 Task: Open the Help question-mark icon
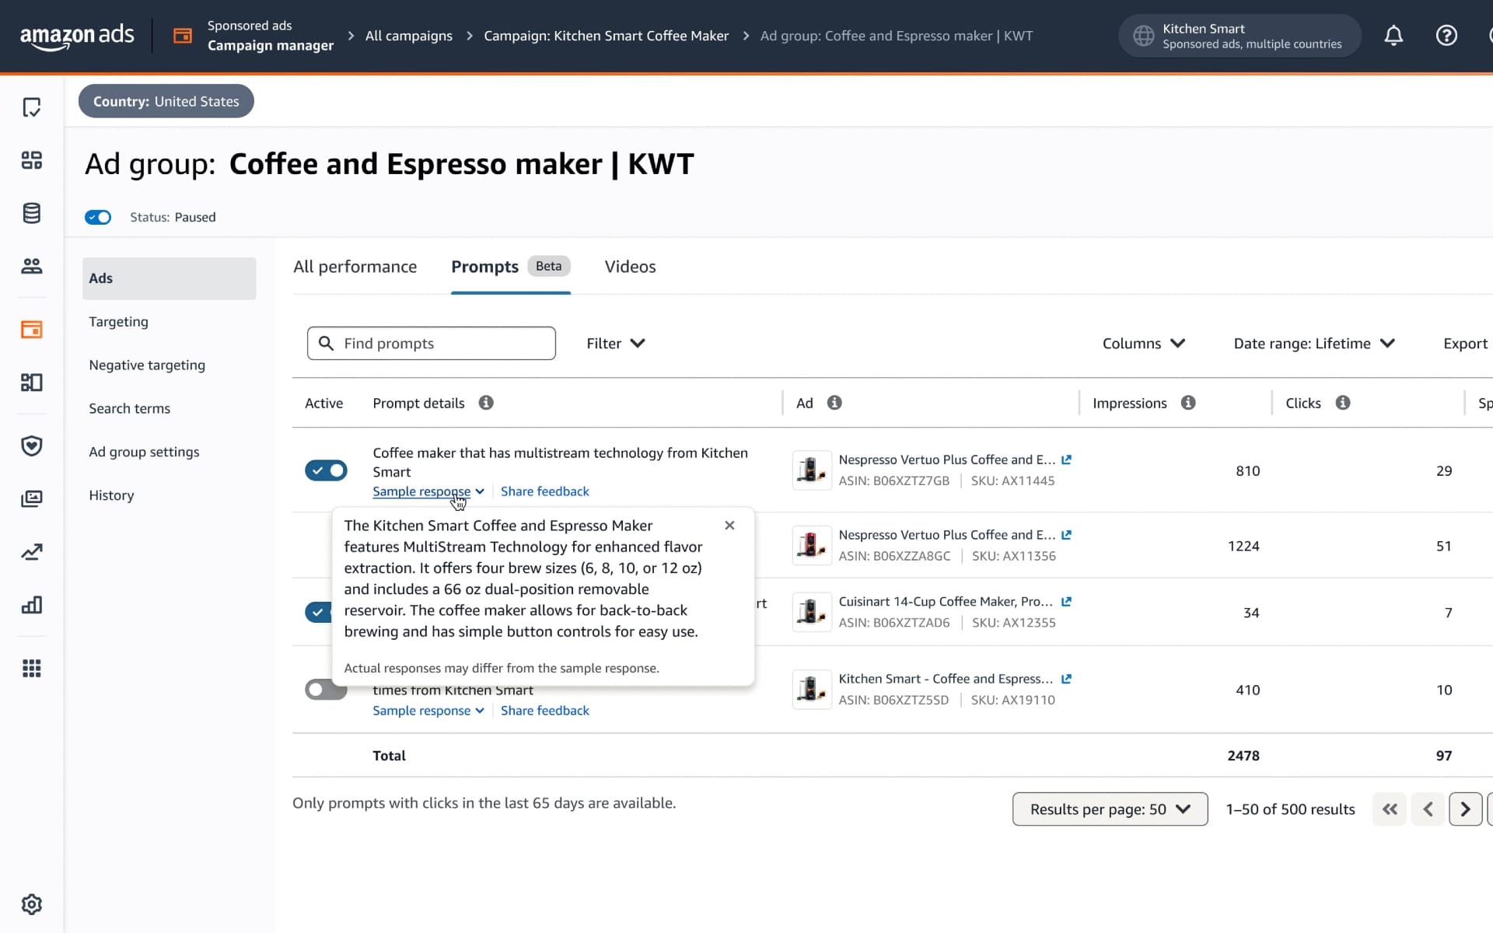tap(1446, 35)
